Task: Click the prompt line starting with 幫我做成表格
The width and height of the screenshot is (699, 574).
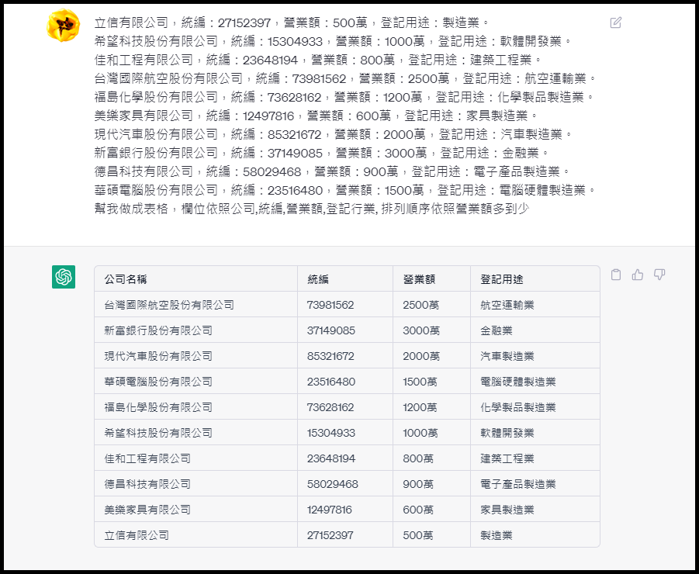Action: (312, 209)
